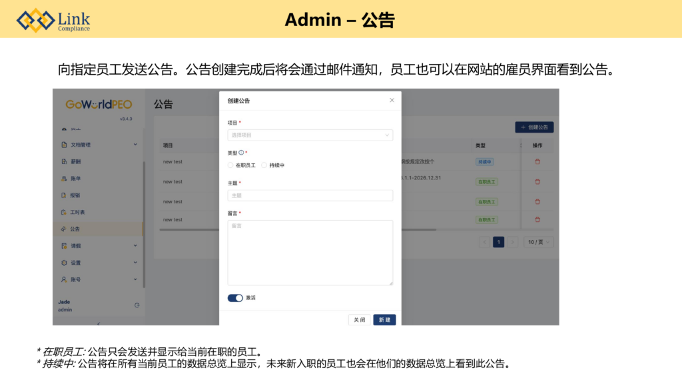This screenshot has height=384, width=682.
Task: Toggle the 激活 switch off
Action: [x=235, y=298]
